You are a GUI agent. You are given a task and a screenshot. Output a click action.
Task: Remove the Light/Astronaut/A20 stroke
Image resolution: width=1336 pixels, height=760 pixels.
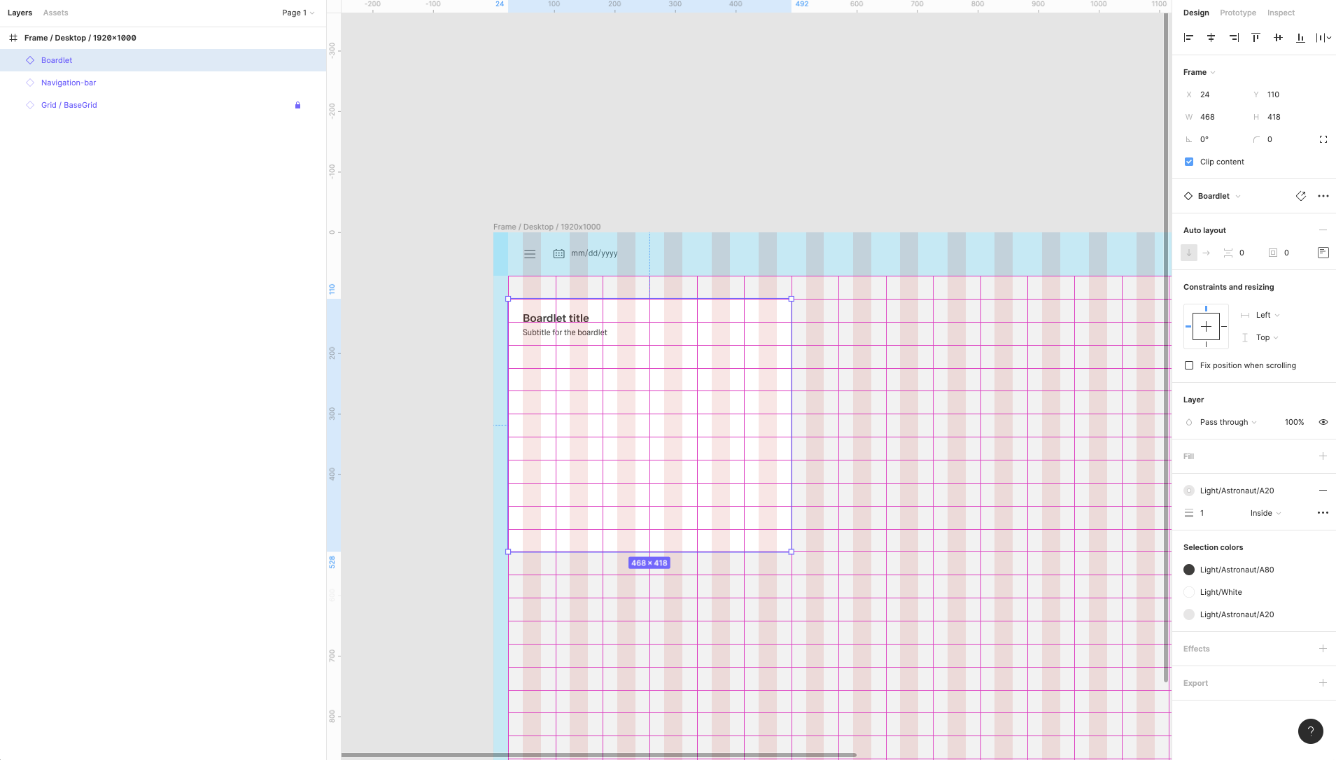(1323, 491)
